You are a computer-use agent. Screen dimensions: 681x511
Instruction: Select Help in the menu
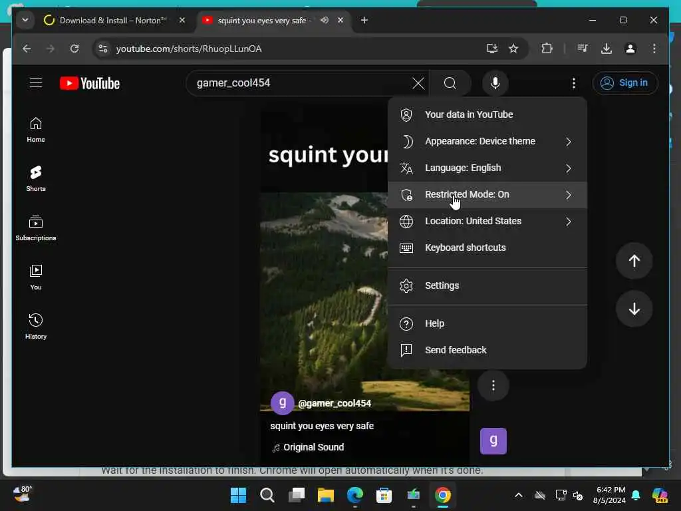coord(487,324)
